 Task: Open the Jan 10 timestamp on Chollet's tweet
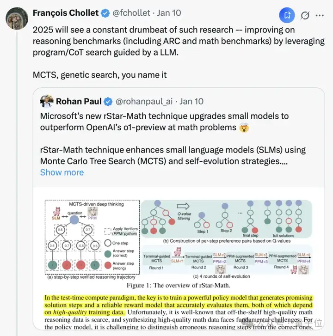[x=169, y=13]
